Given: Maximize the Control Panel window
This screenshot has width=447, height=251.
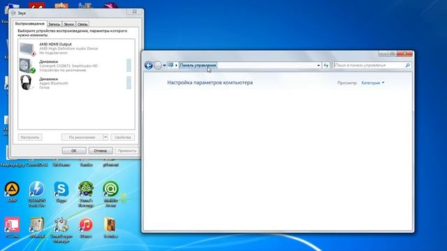Looking at the screenshot, I should pyautogui.click(x=393, y=54).
